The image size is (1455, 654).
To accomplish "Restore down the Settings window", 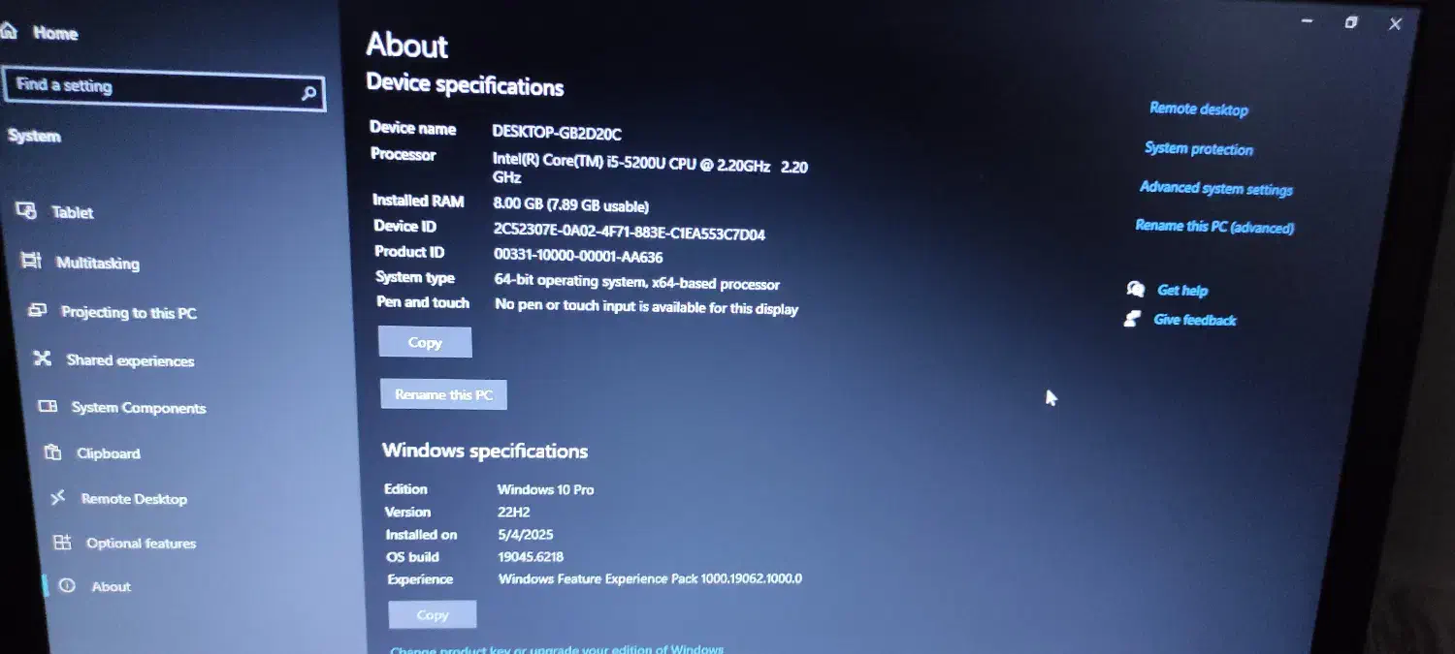I will point(1350,22).
